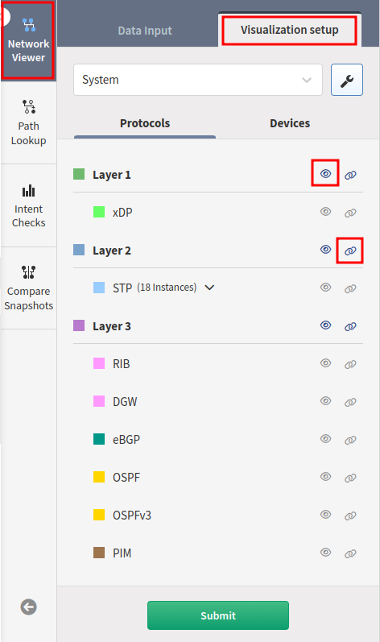This screenshot has height=642, width=380.
Task: Click the teal eBGP color swatch
Action: (99, 439)
